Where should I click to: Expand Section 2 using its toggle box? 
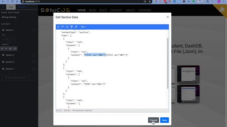coord(34,55)
